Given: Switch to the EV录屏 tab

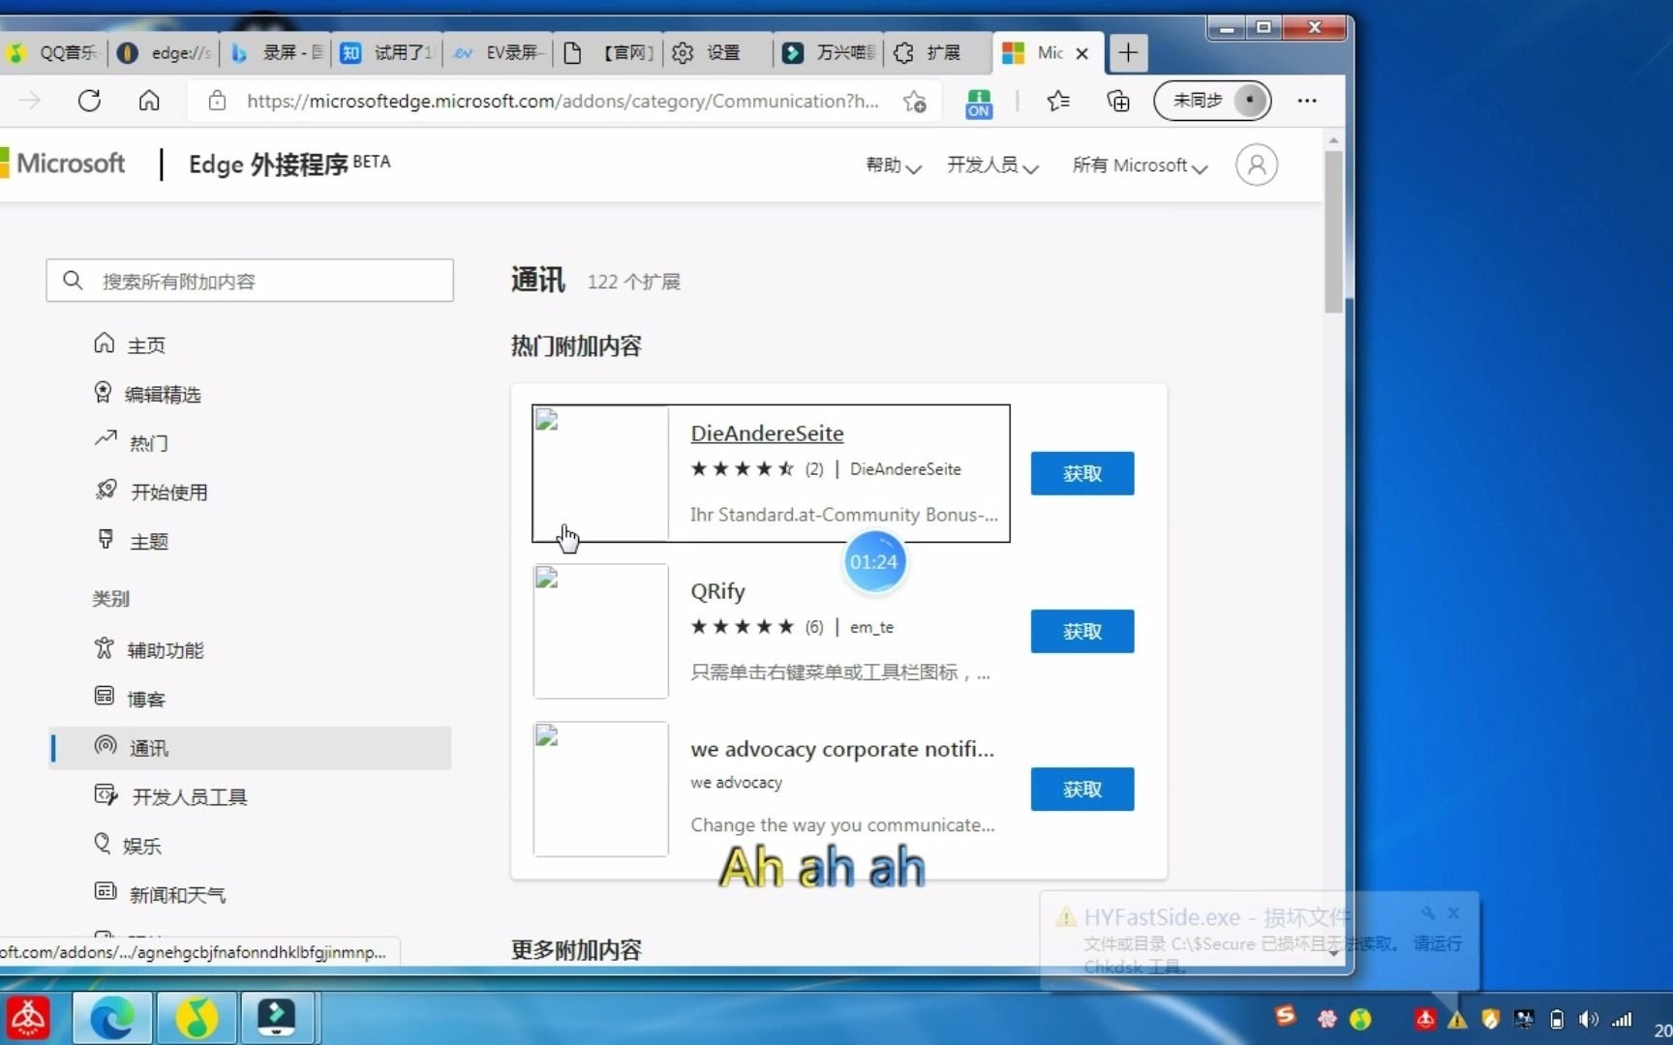Looking at the screenshot, I should 500,53.
